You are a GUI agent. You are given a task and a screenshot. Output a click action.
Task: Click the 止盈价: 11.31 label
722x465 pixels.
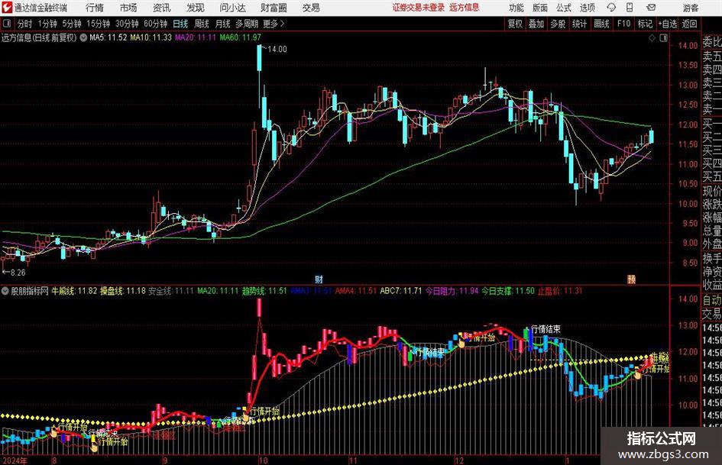560,291
